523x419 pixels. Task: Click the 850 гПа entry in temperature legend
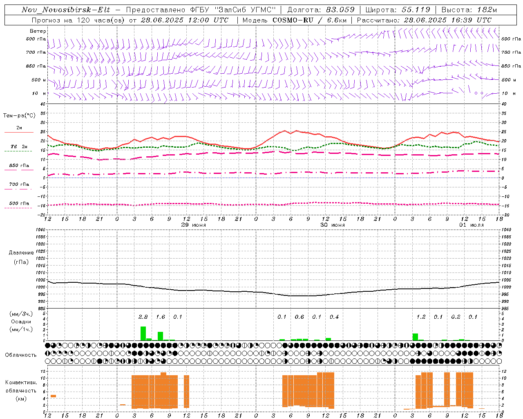coord(19,166)
